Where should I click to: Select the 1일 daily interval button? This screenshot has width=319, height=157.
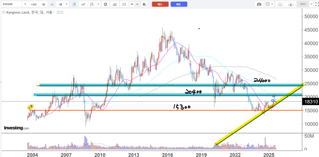click(43, 4)
